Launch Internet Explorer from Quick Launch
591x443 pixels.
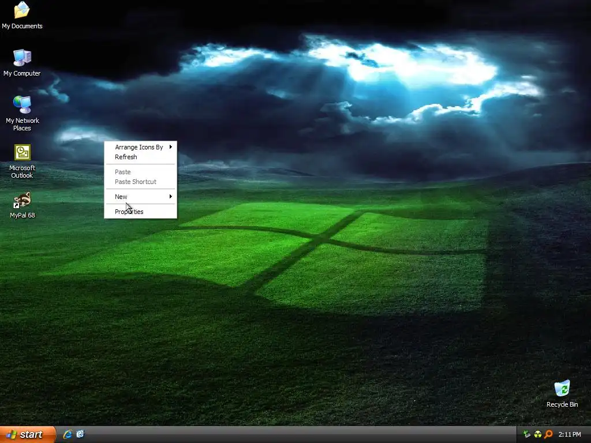tap(68, 434)
